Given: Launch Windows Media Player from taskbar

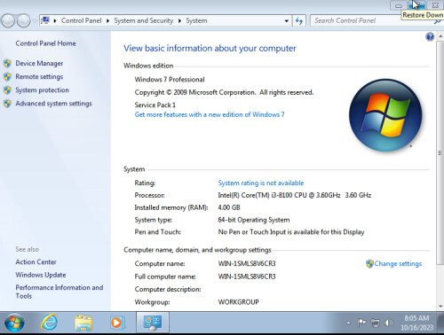Looking at the screenshot, I should point(117,323).
